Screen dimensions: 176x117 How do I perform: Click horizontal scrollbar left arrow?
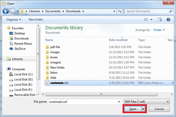tap(43, 94)
